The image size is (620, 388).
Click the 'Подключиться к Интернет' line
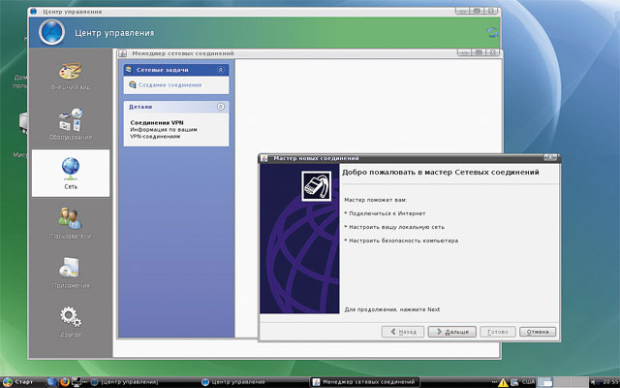click(x=385, y=213)
